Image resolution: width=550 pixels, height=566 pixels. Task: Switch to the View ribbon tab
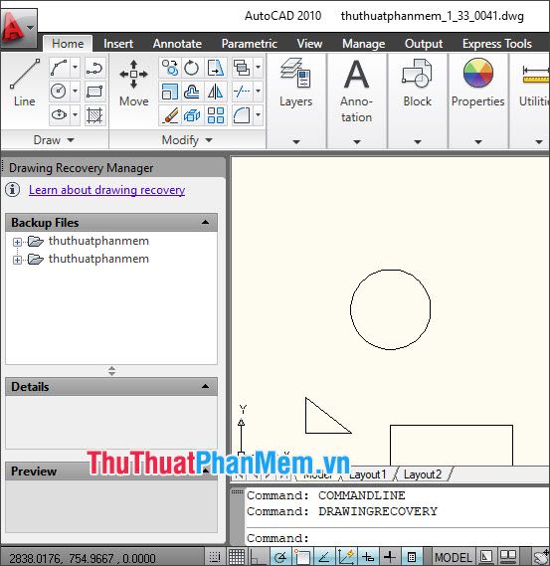309,44
